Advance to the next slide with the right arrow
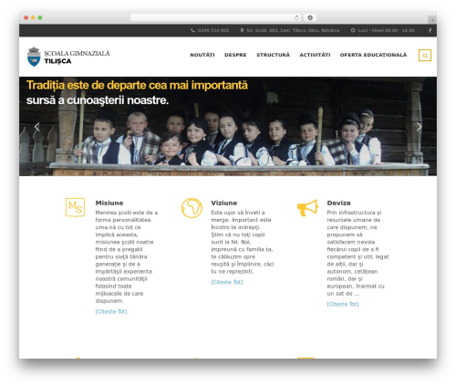This screenshot has height=386, width=456. [x=419, y=127]
